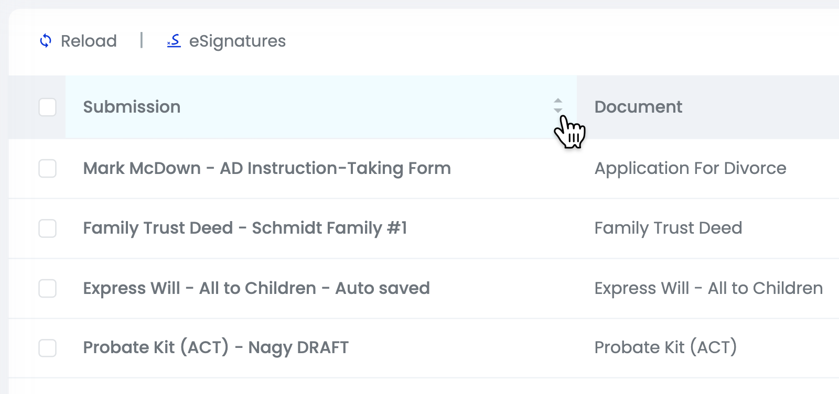Click the circular Reload arrow icon

(x=46, y=41)
